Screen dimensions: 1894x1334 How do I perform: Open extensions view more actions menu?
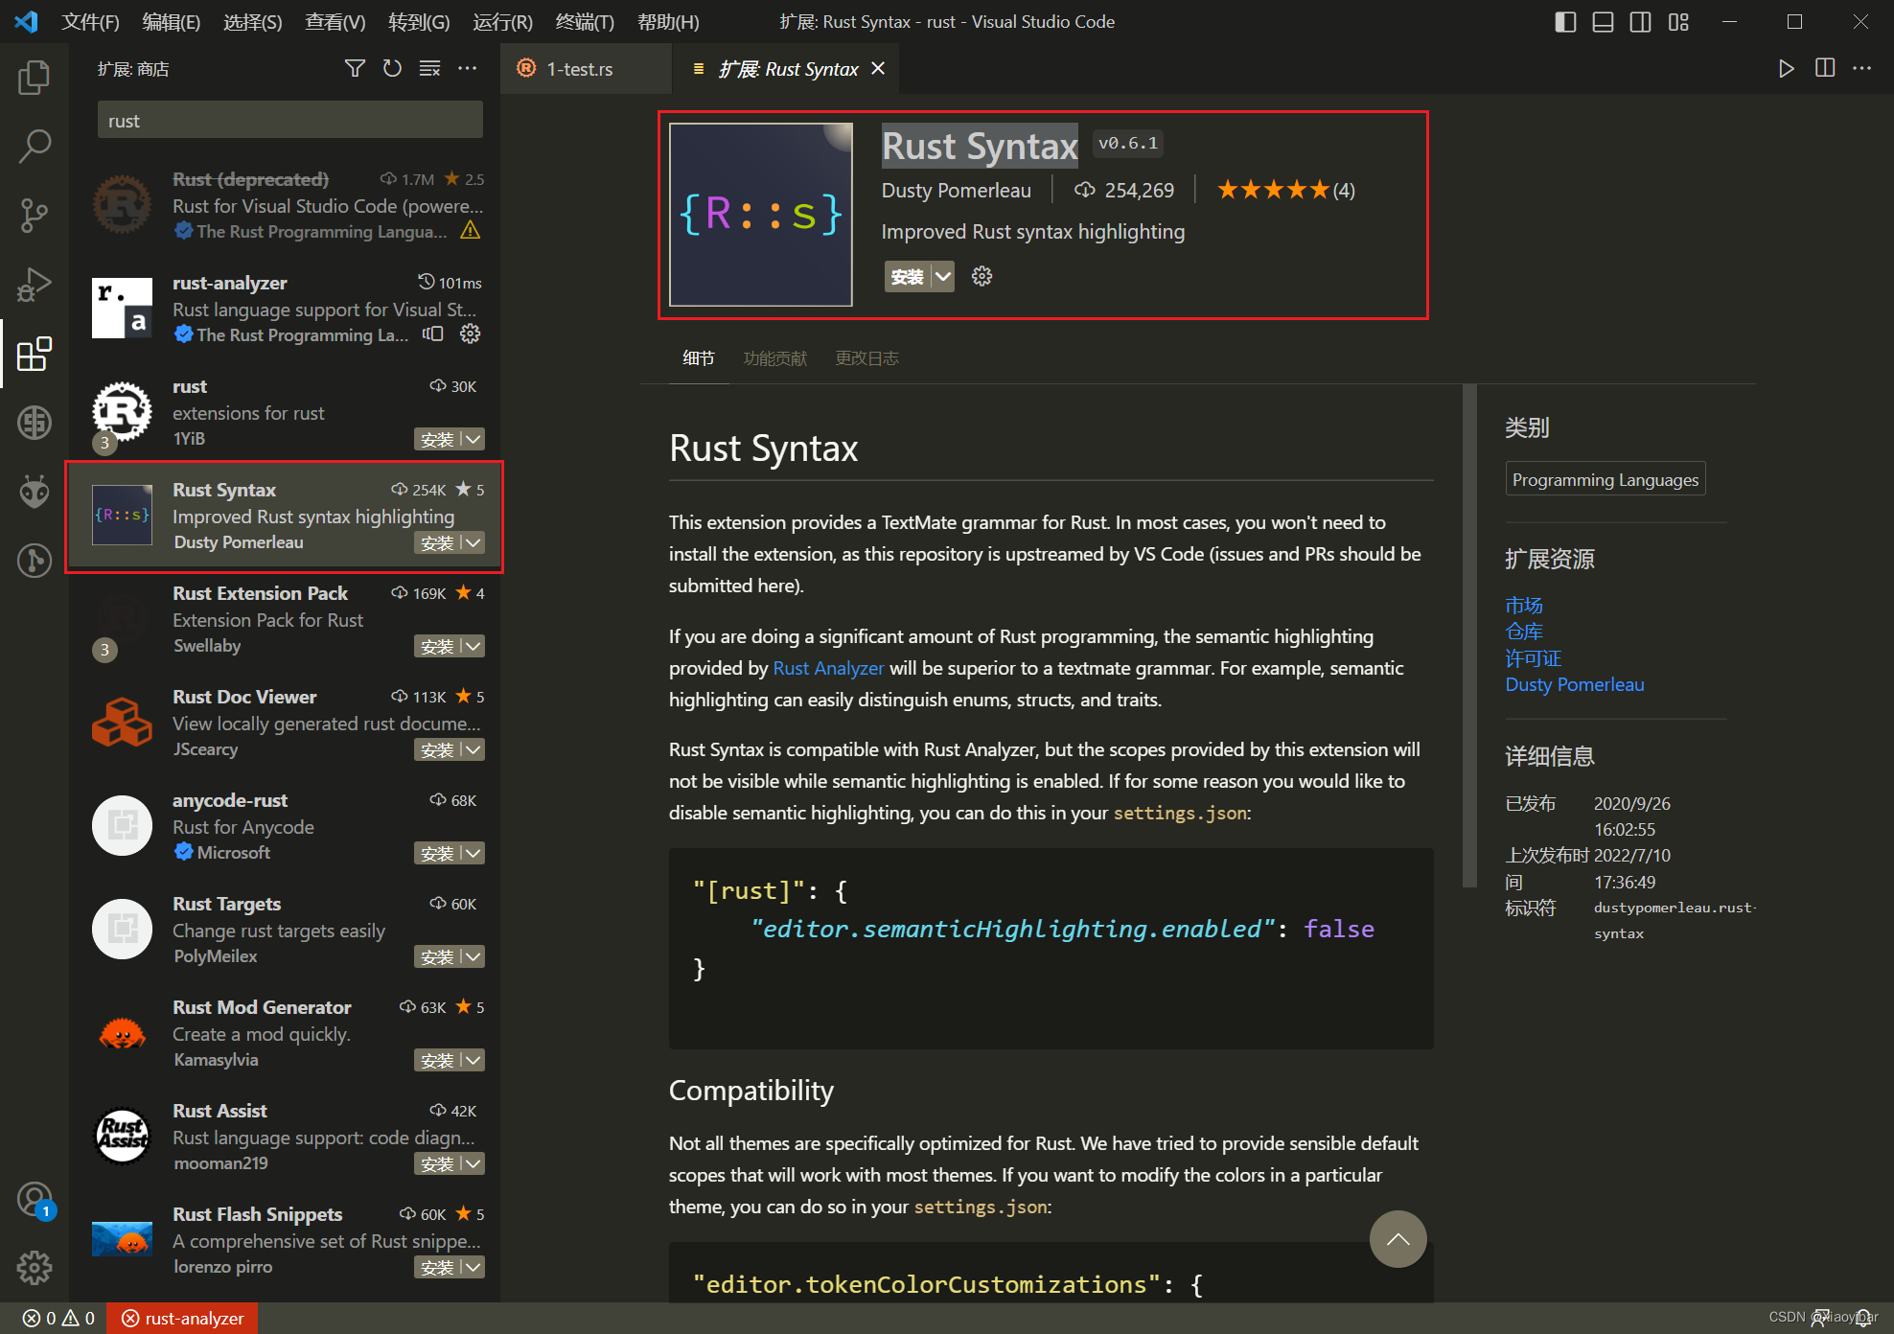click(467, 68)
